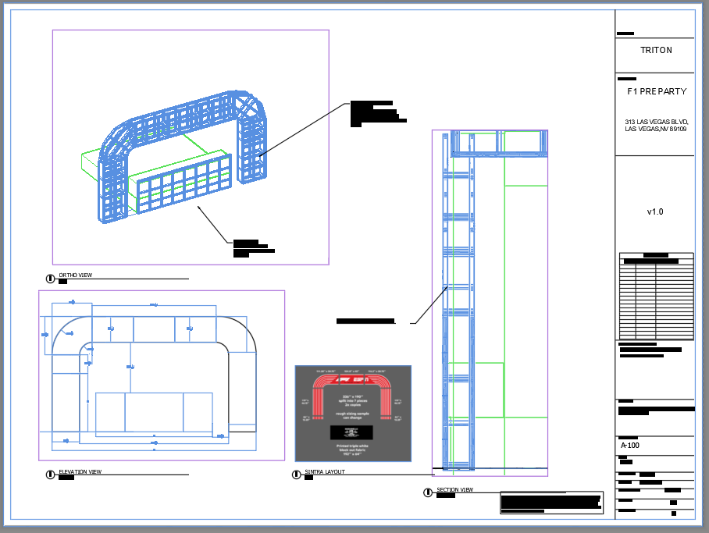The image size is (709, 533).
Task: Select the F1 PRE PARTY project title
Action: click(657, 91)
